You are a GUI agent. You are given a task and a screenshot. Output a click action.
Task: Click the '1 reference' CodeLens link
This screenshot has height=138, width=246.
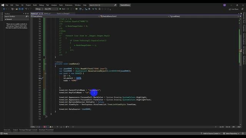[58, 62]
